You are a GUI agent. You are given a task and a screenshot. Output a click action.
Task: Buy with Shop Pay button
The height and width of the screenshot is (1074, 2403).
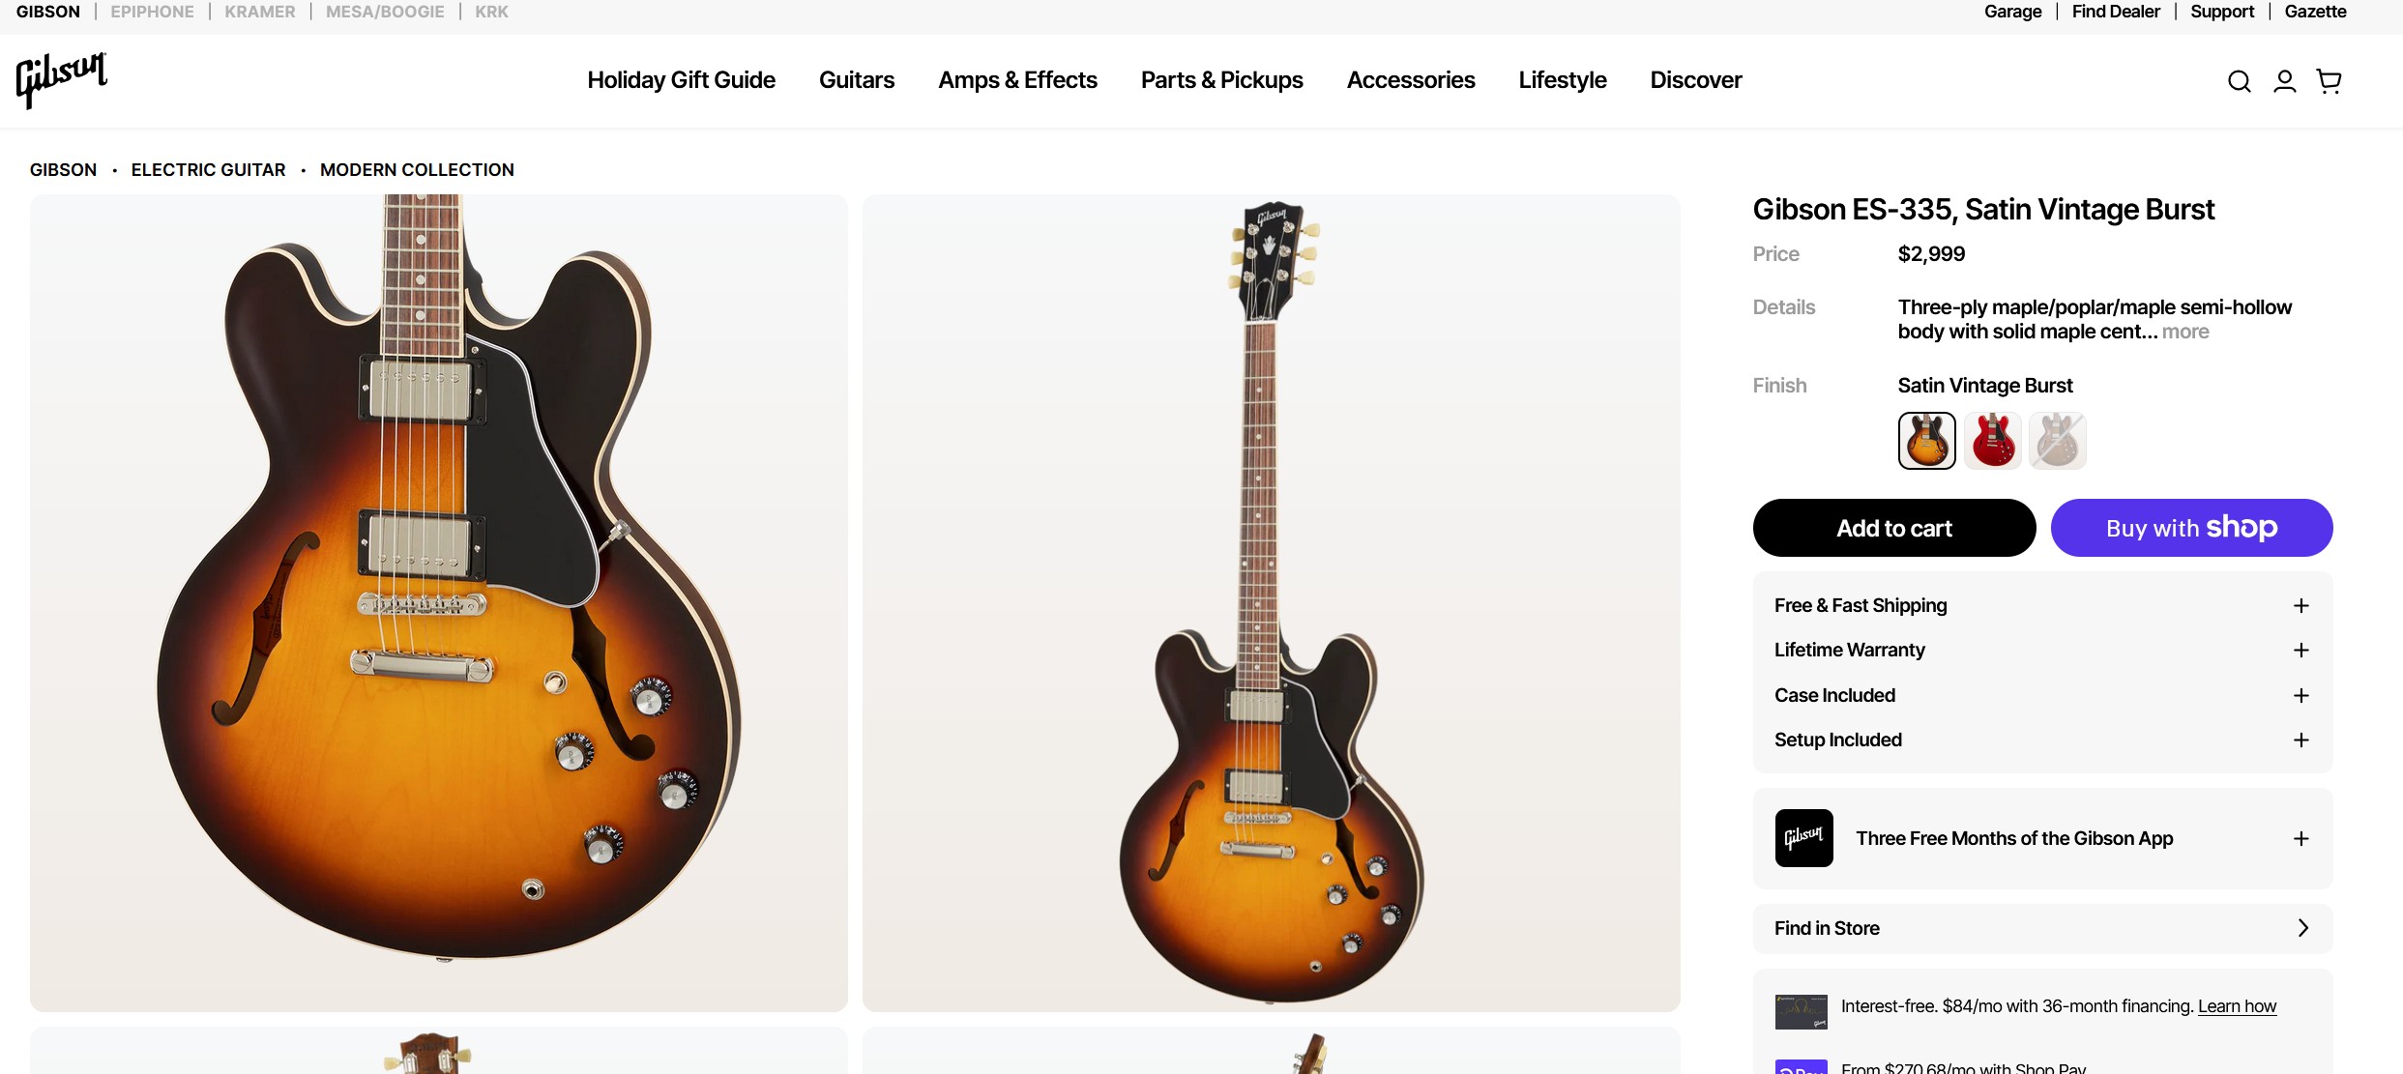click(2192, 528)
